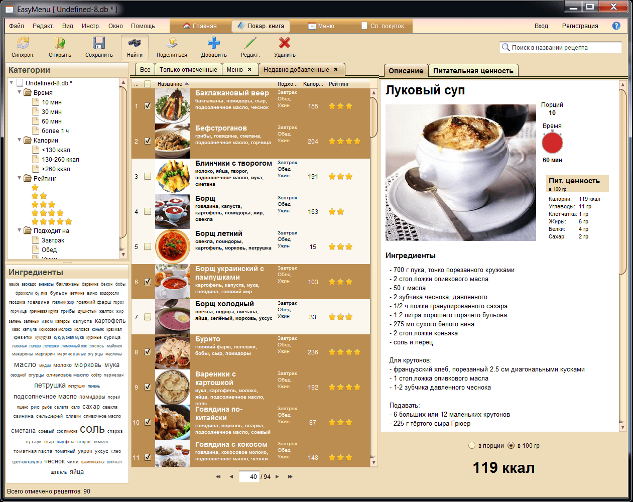Collapse the Подходит на category node

(20, 230)
